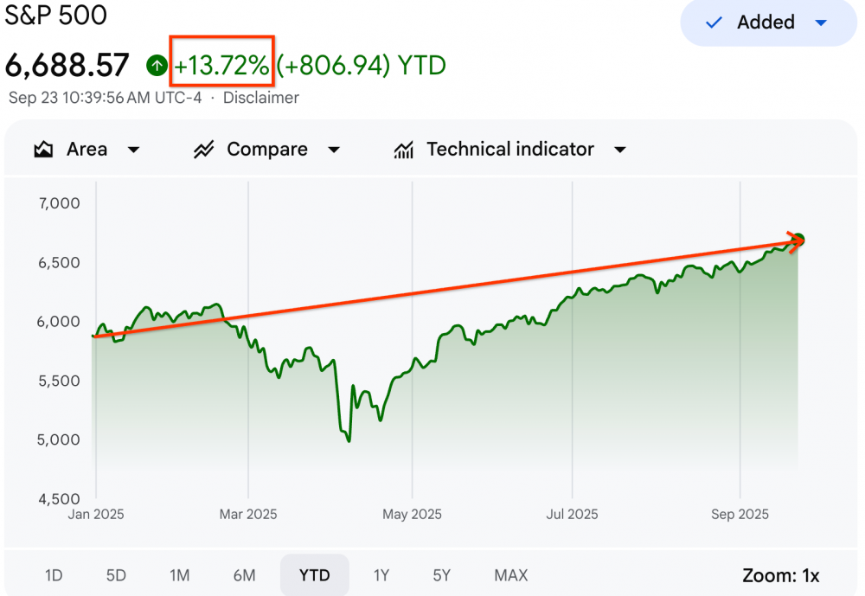Select the 1D time range

[54, 575]
